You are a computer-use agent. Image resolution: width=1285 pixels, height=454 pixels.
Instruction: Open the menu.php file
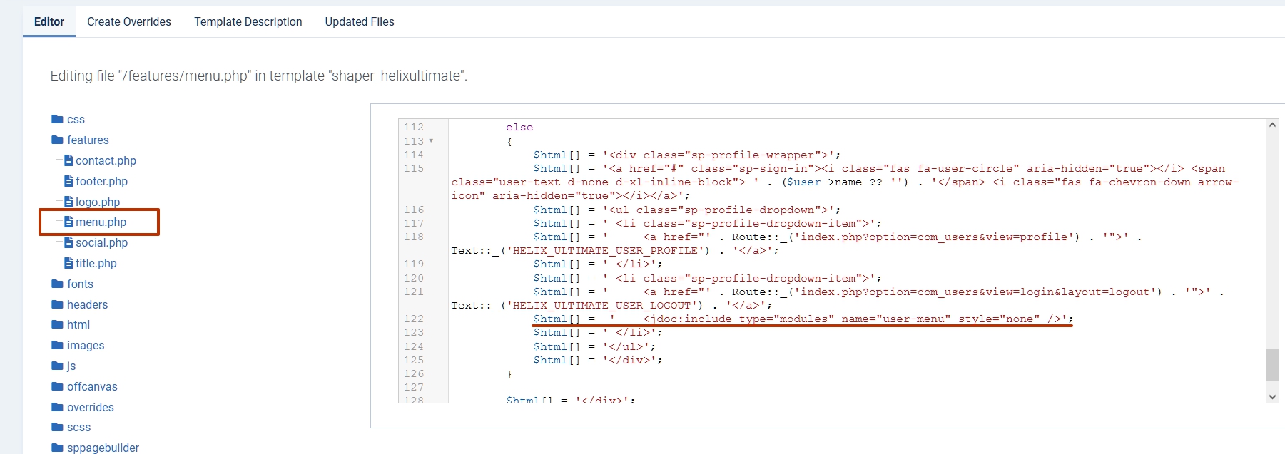(x=101, y=222)
